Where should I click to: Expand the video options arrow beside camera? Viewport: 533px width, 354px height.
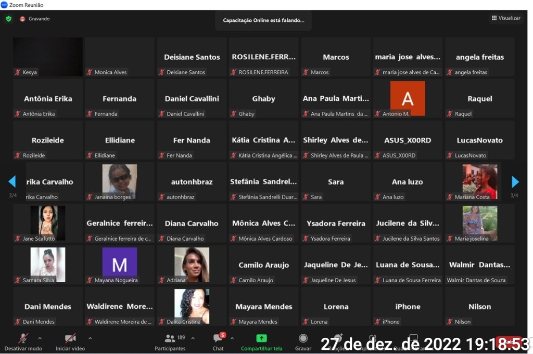tap(90, 338)
